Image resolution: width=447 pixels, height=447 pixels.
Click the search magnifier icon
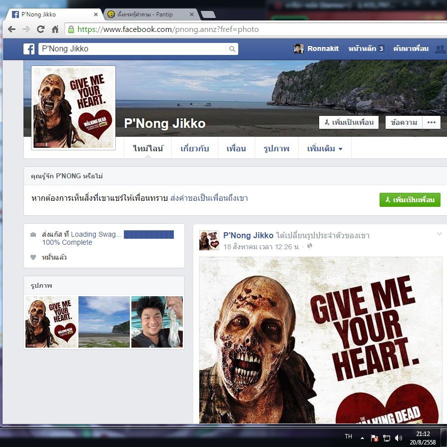232,49
